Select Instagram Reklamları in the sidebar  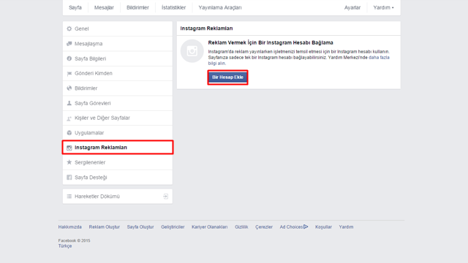[x=118, y=148]
